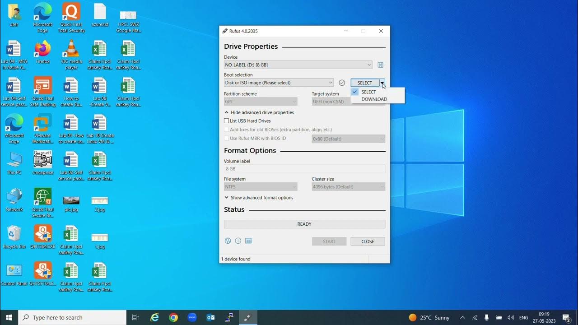The width and height of the screenshot is (578, 325).
Task: Click the volume speaker tray icon
Action: point(511,318)
